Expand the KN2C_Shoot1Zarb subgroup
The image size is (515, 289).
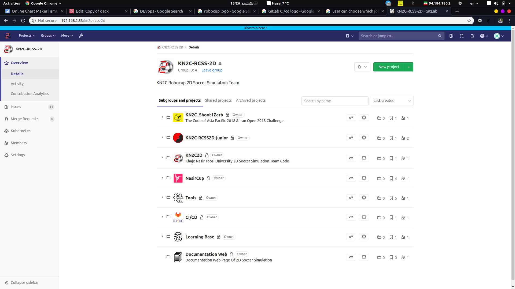pos(162,117)
